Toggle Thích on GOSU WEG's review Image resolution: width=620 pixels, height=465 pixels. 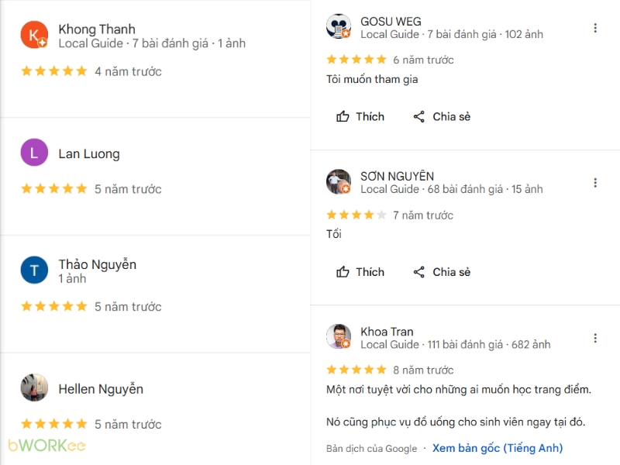[360, 116]
